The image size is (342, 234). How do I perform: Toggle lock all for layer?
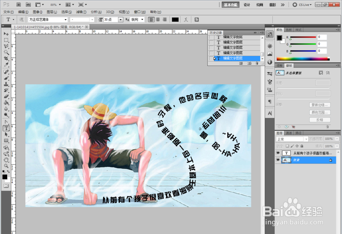click(302, 146)
